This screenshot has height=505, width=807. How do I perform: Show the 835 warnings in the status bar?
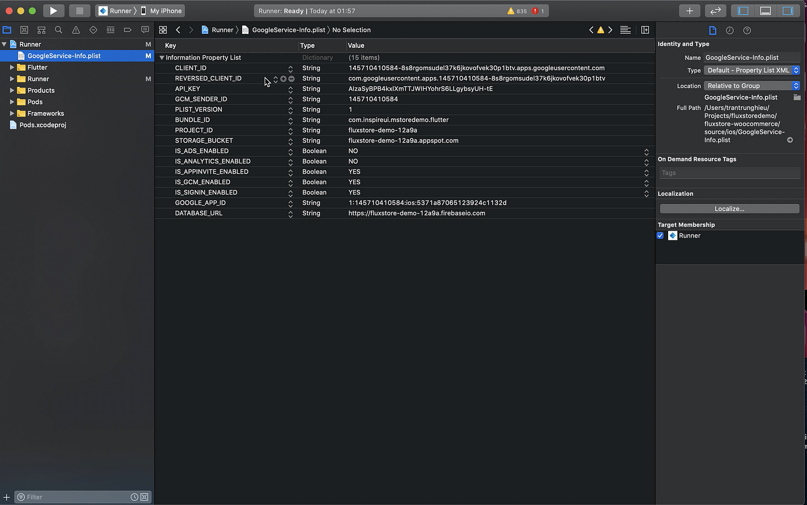[517, 11]
